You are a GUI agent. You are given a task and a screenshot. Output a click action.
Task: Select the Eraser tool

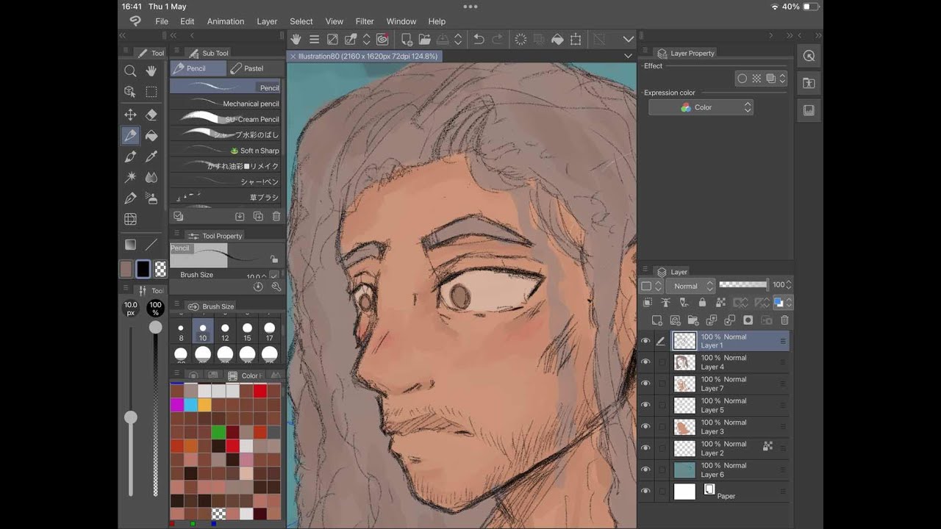pyautogui.click(x=151, y=115)
